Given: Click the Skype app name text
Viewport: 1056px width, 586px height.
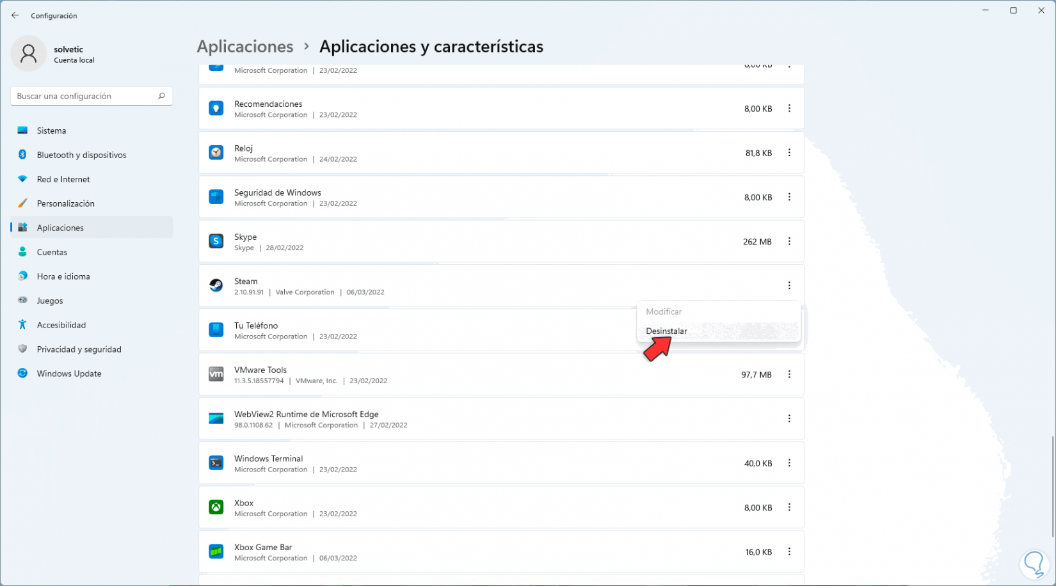Looking at the screenshot, I should click(245, 237).
